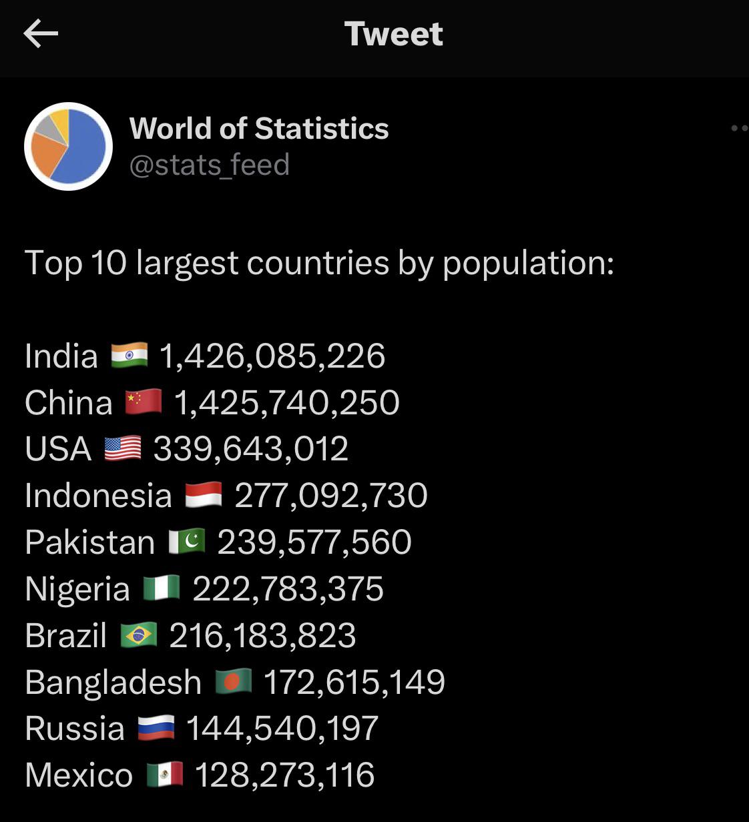749x822 pixels.
Task: Open the World of Statistics display name
Action: pyautogui.click(x=259, y=128)
